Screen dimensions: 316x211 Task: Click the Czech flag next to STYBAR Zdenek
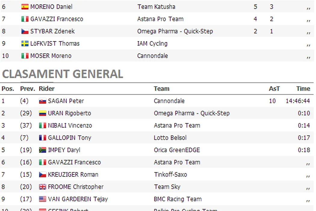pyautogui.click(x=25, y=31)
